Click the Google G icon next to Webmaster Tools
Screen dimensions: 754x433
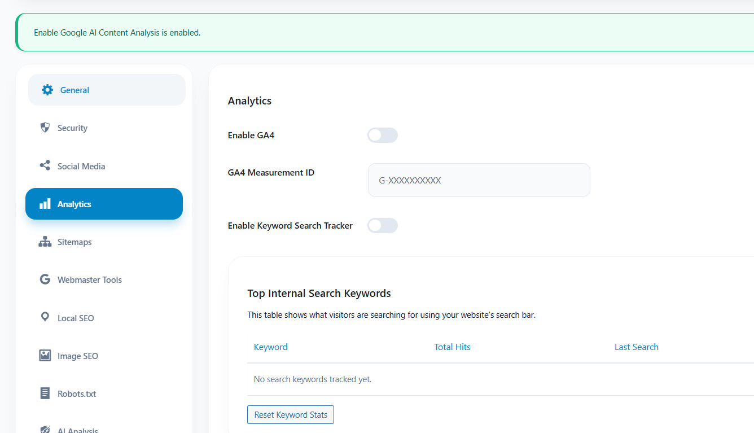(45, 279)
